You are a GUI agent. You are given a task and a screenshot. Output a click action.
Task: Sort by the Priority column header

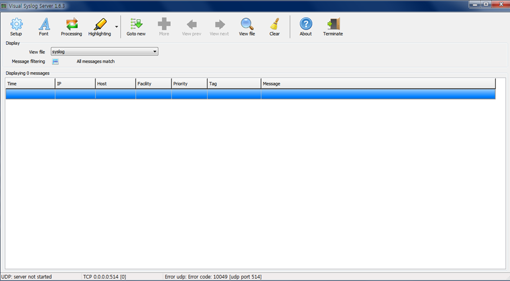pyautogui.click(x=189, y=84)
